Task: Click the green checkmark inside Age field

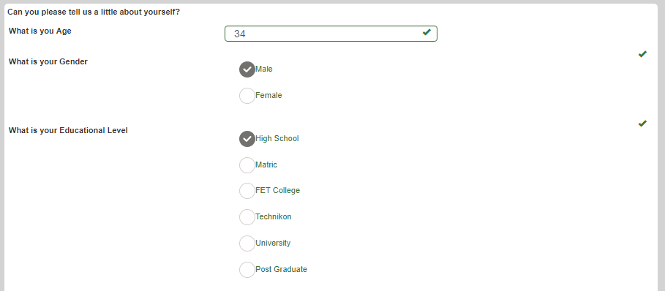Action: point(427,32)
